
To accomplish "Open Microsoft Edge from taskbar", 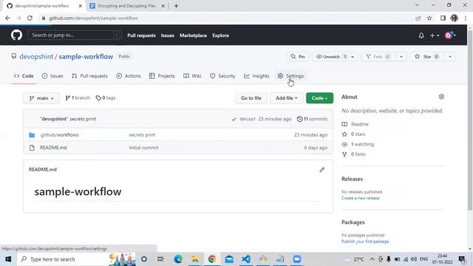I will (x=178, y=259).
